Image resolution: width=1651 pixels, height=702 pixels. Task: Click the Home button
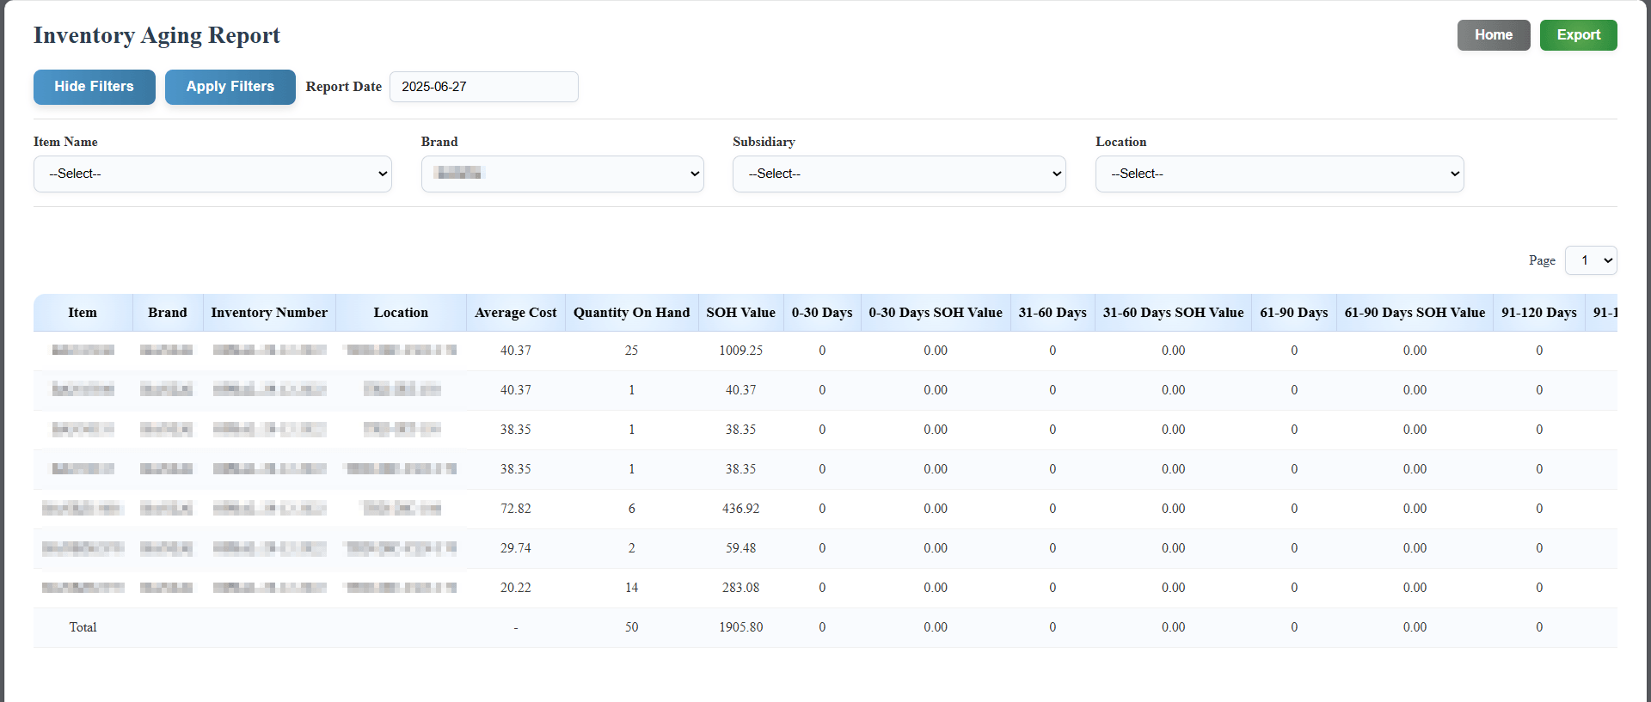pos(1494,35)
